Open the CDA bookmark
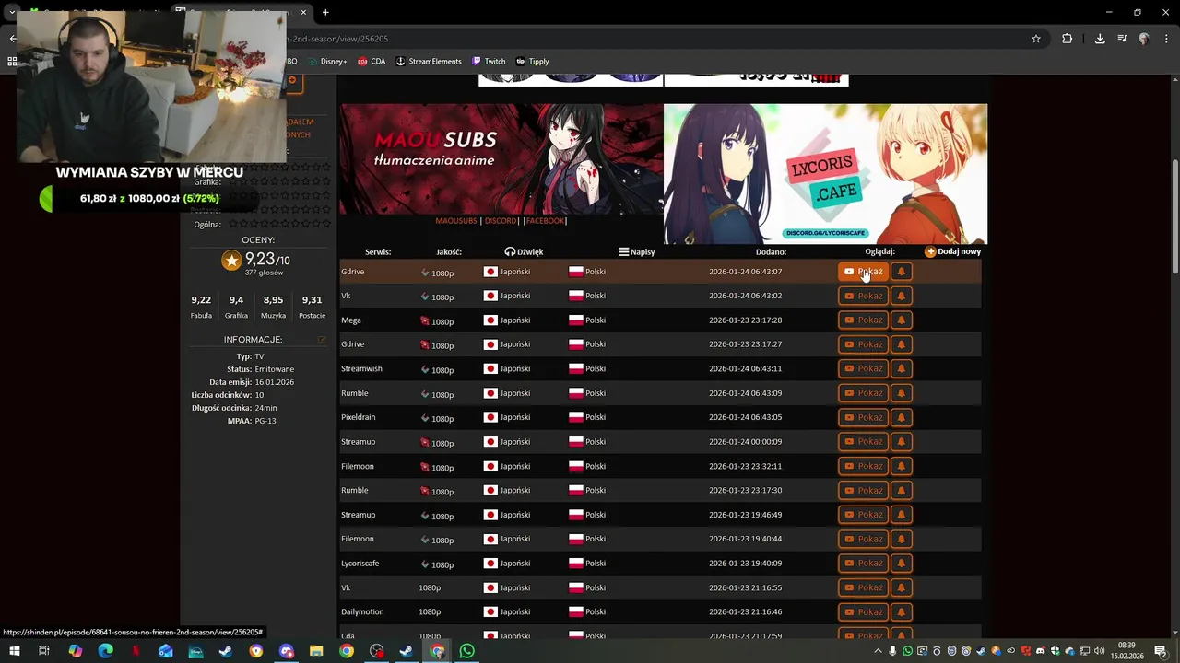 tap(372, 62)
